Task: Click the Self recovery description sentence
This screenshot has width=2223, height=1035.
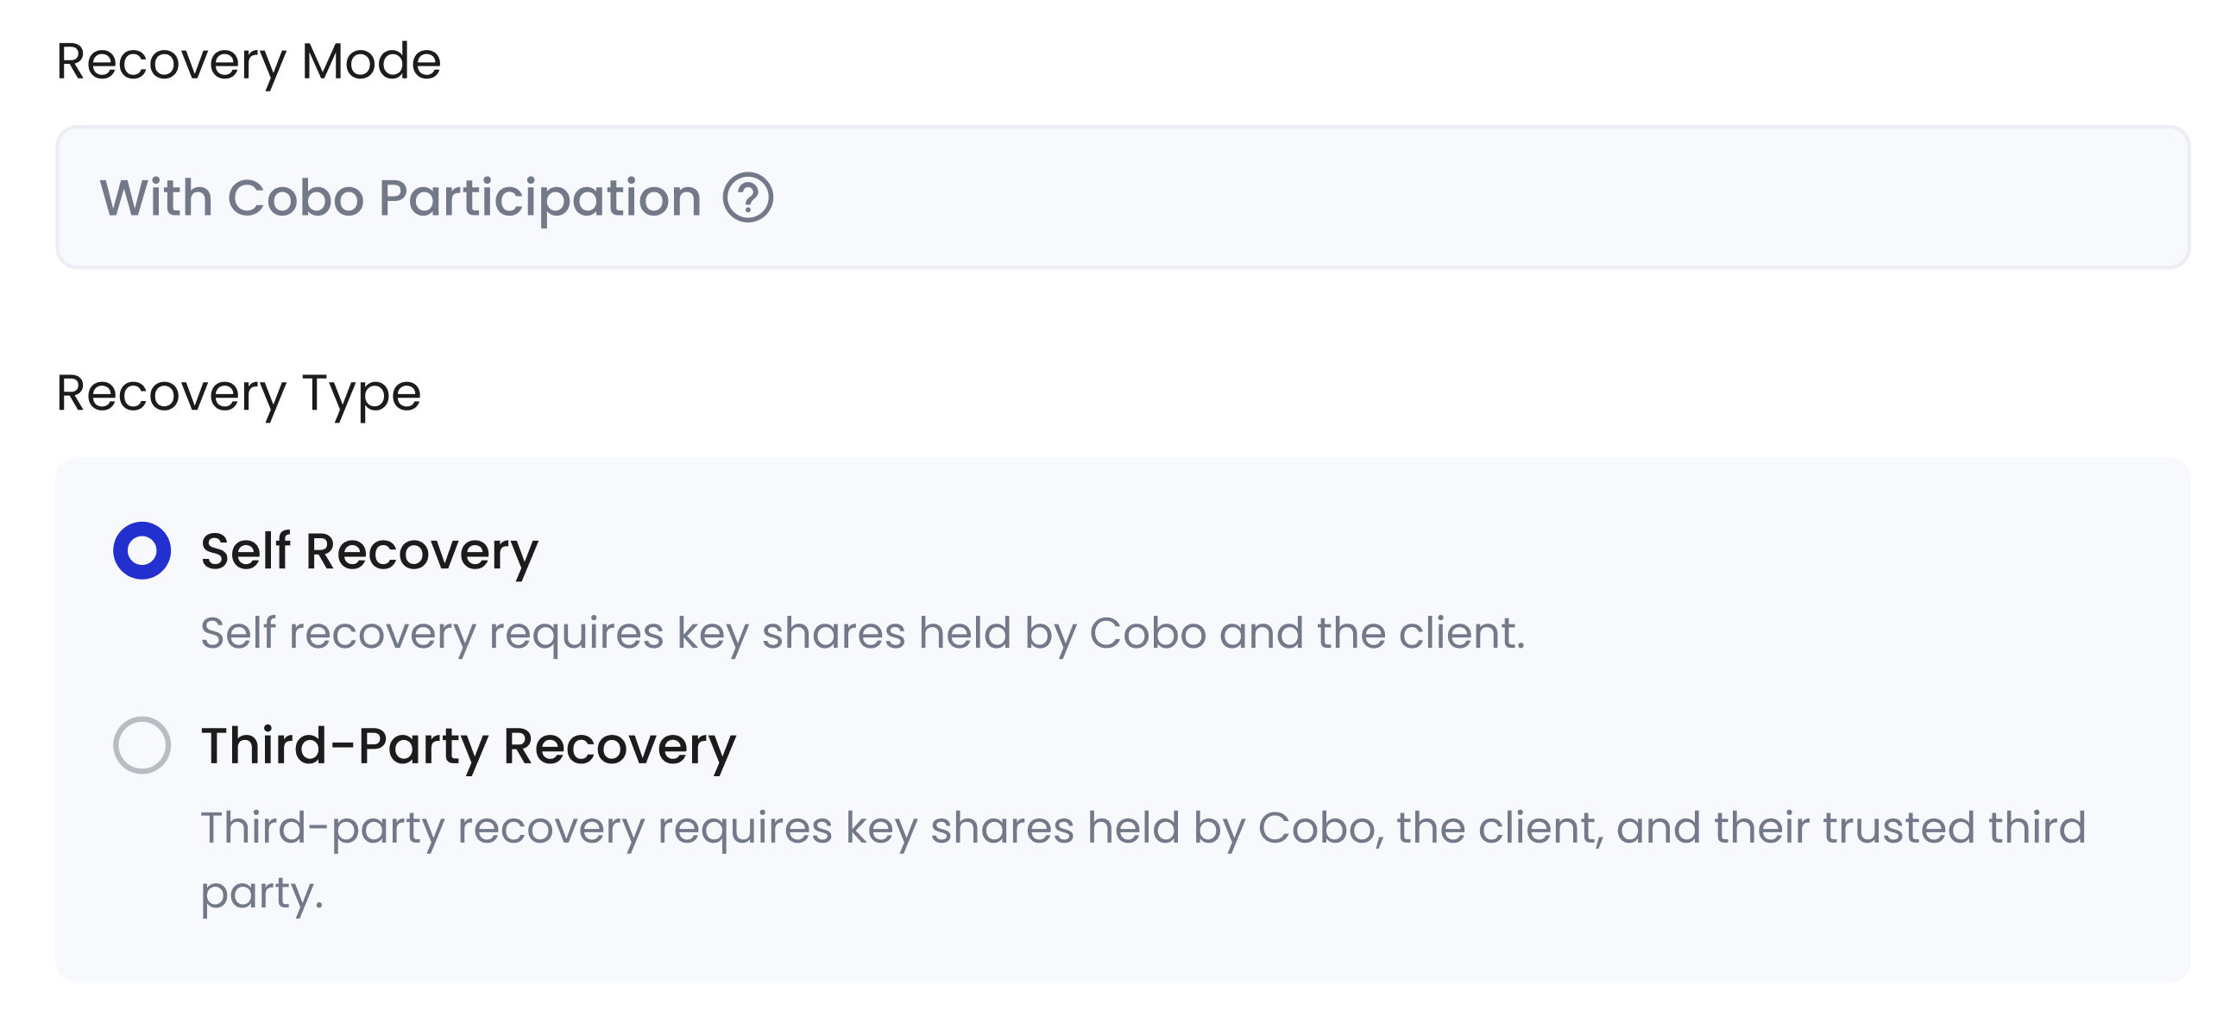Action: pyautogui.click(x=863, y=634)
